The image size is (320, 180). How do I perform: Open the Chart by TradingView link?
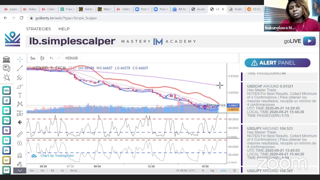(x=57, y=156)
